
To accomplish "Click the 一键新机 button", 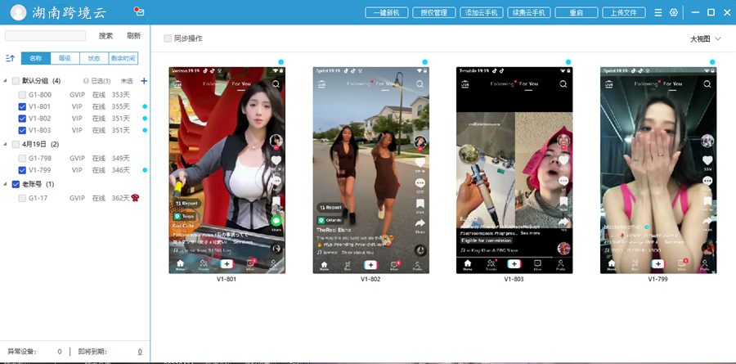I will [x=385, y=13].
